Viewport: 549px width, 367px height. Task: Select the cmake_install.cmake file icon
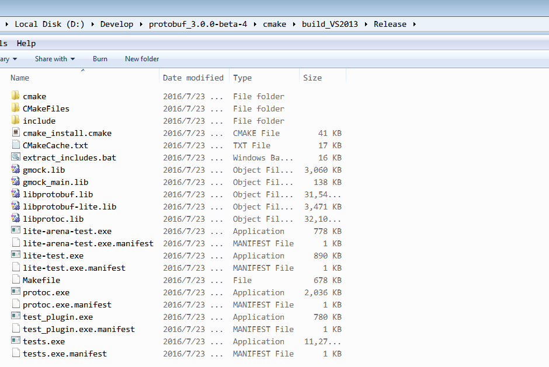[15, 132]
